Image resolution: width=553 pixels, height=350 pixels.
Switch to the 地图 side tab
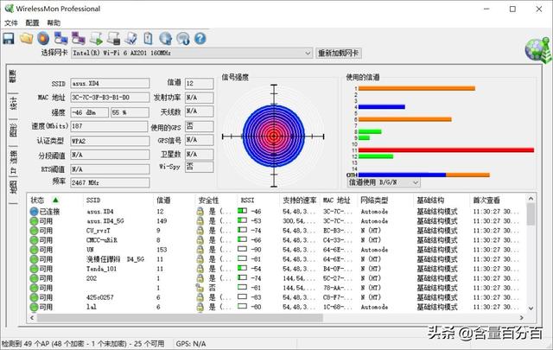(13, 188)
